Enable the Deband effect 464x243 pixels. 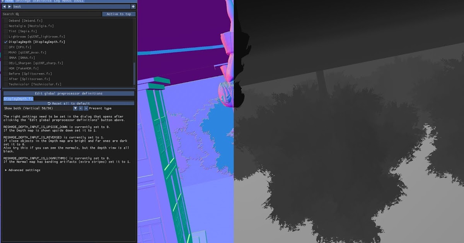point(5,20)
